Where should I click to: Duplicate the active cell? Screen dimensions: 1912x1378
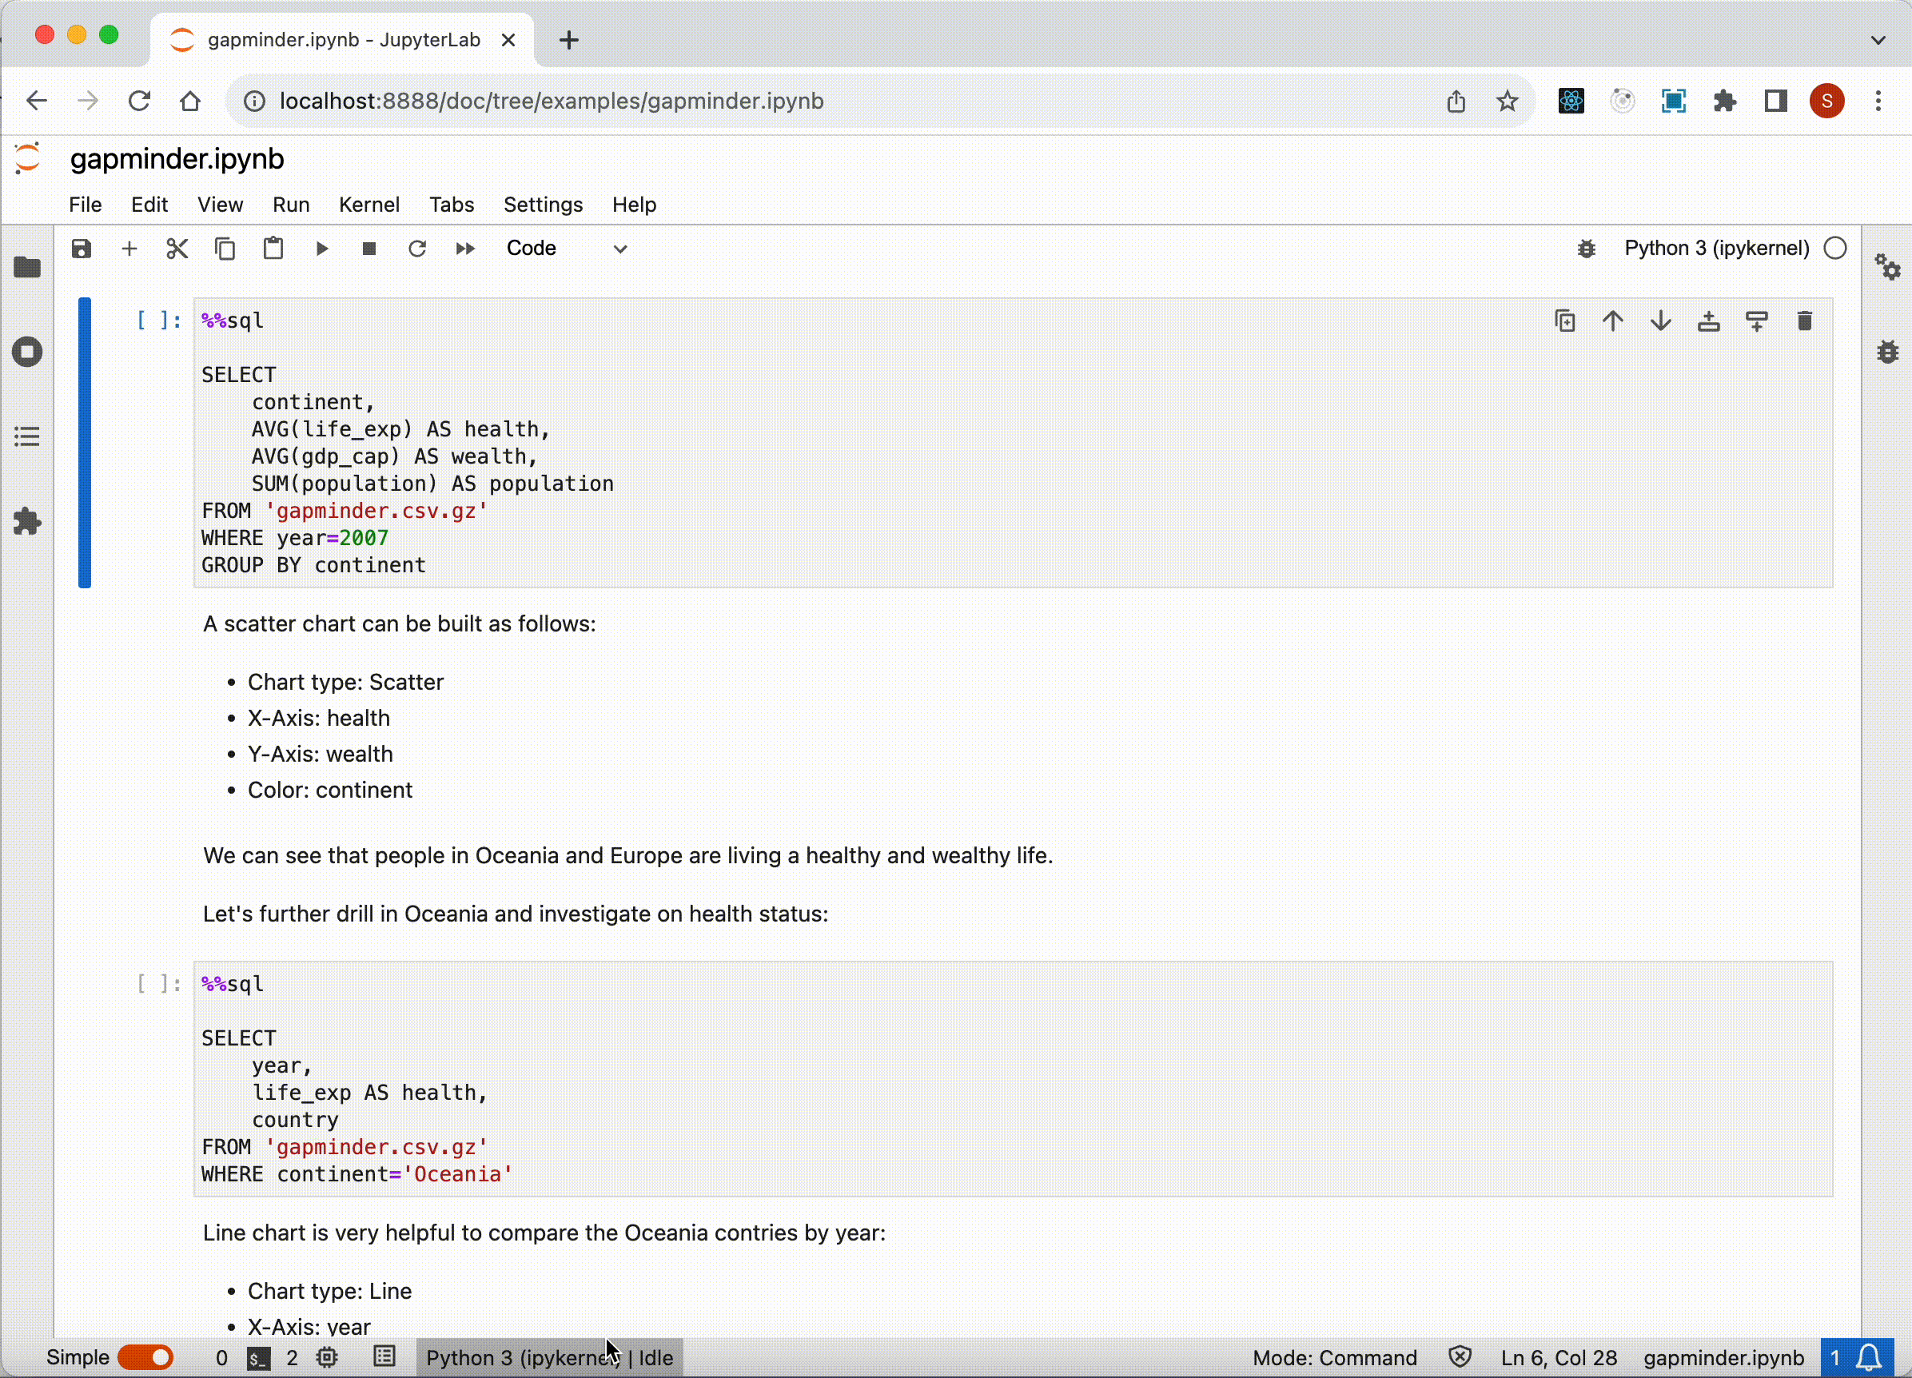1564,321
